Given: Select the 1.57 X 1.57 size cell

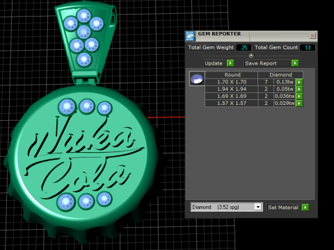Looking at the screenshot, I should pos(232,103).
